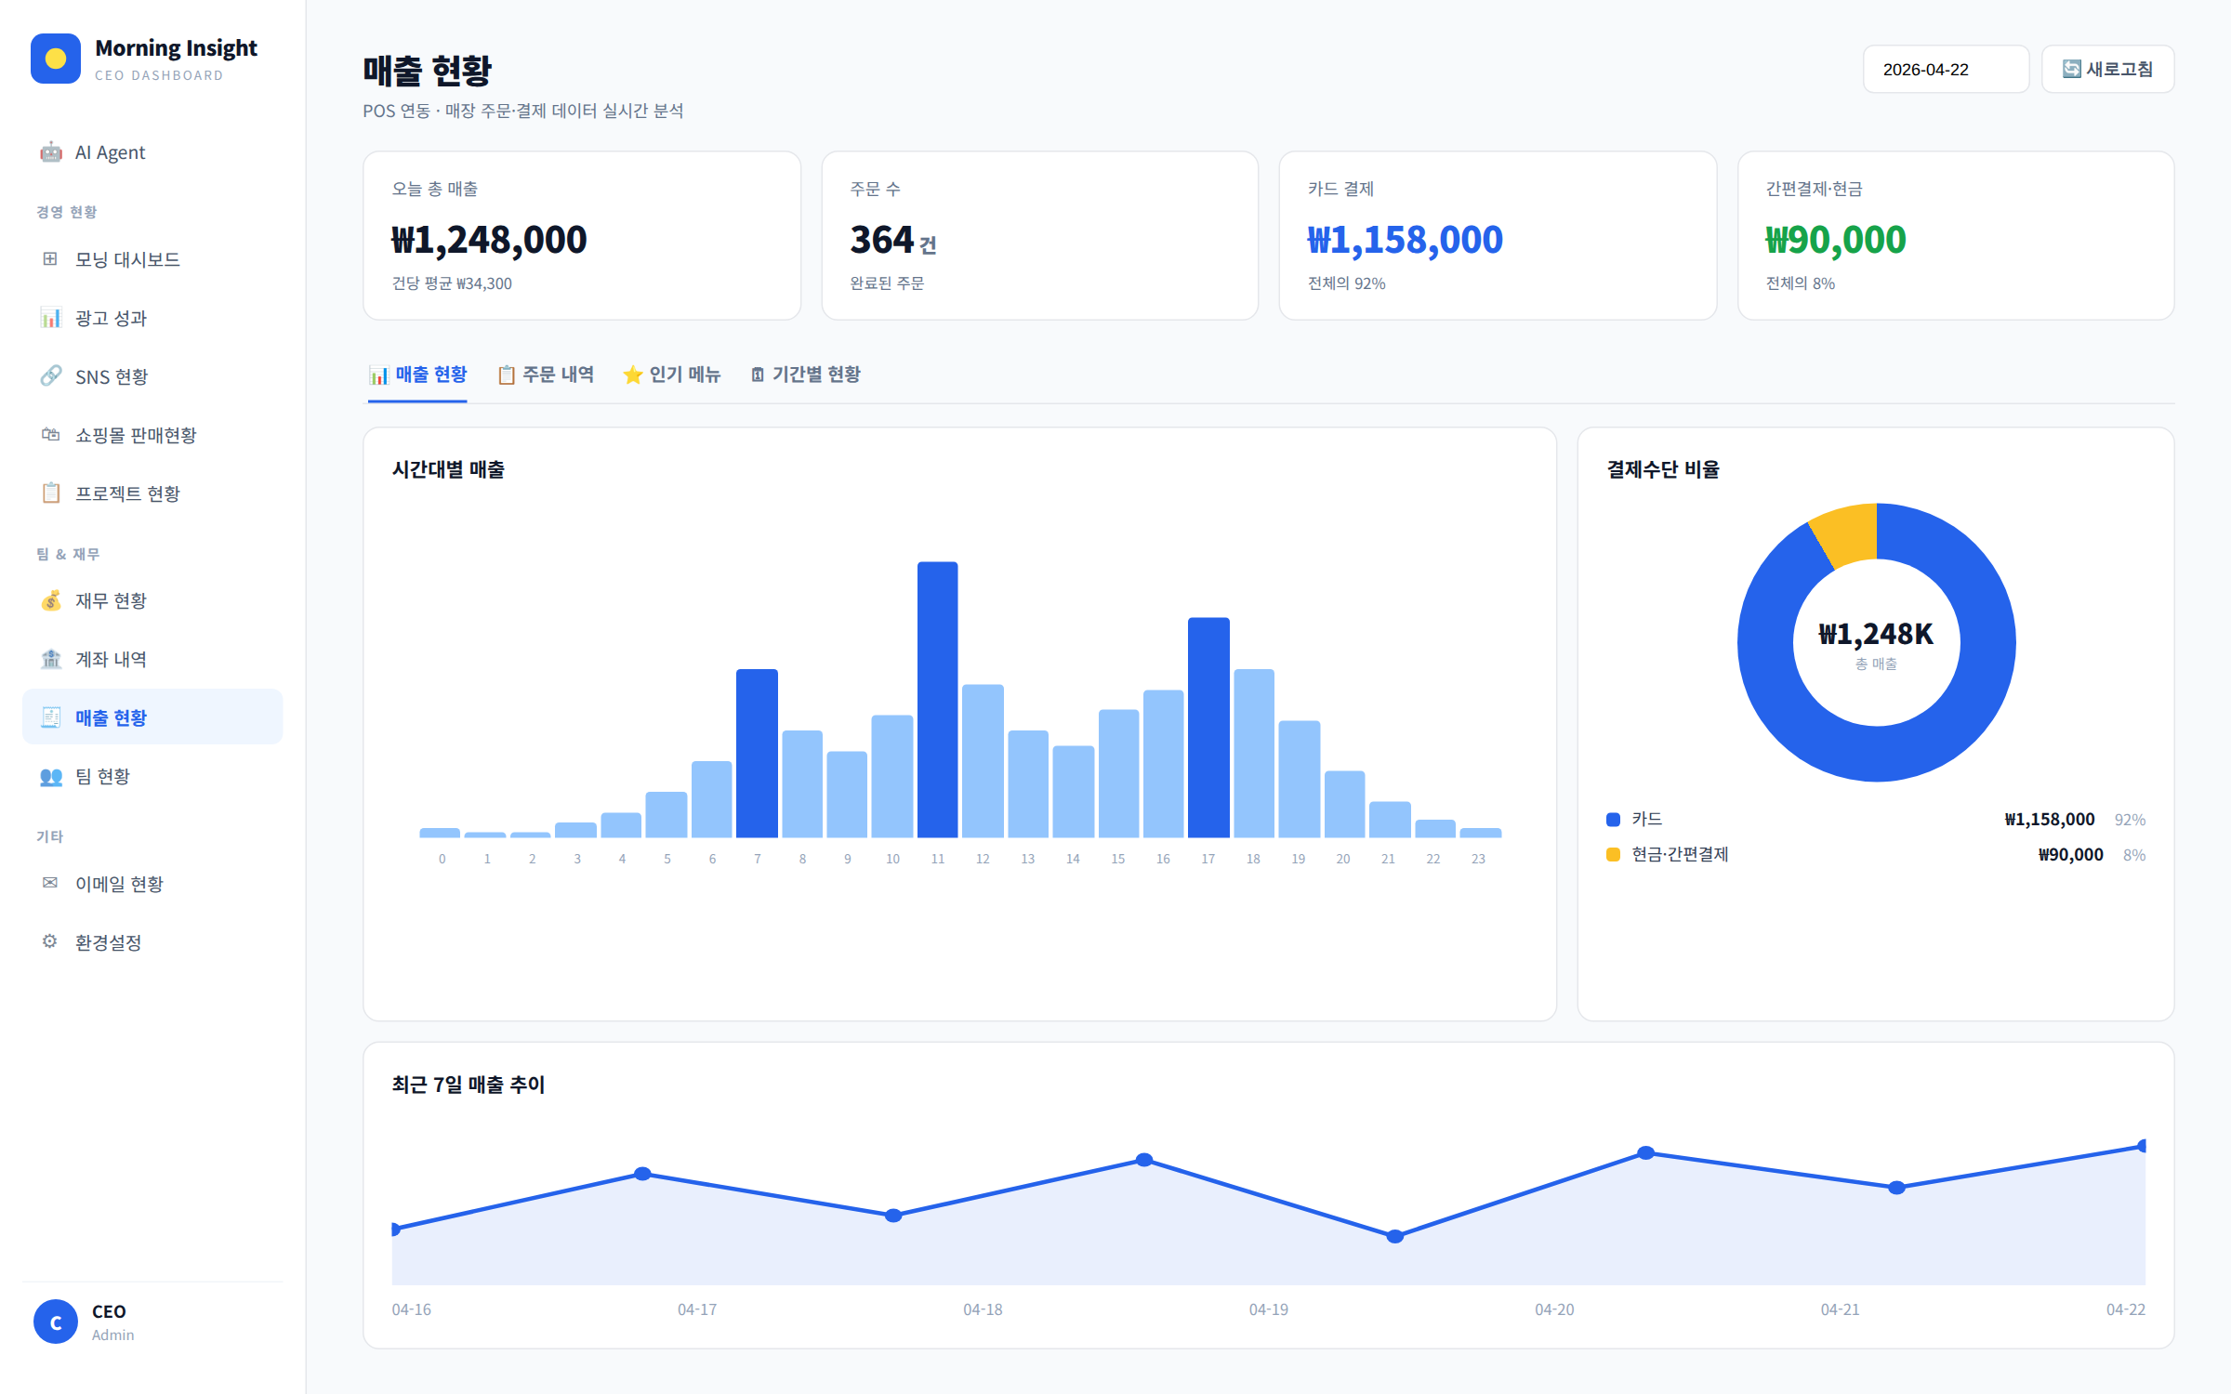
Task: Select the 기간별 현황 tab
Action: (x=806, y=375)
